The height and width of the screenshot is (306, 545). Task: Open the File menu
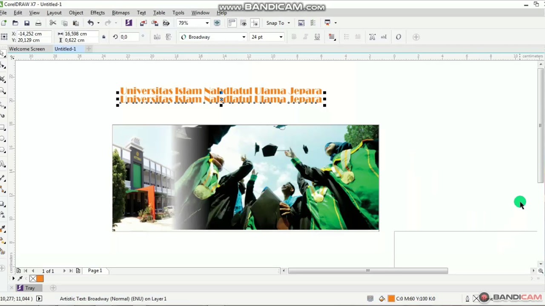[3, 13]
